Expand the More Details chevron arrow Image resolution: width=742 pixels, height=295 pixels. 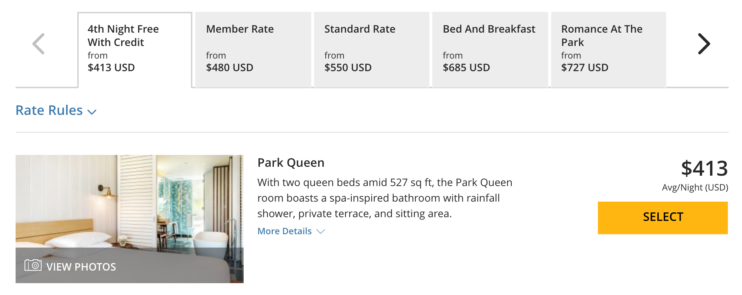coord(321,232)
